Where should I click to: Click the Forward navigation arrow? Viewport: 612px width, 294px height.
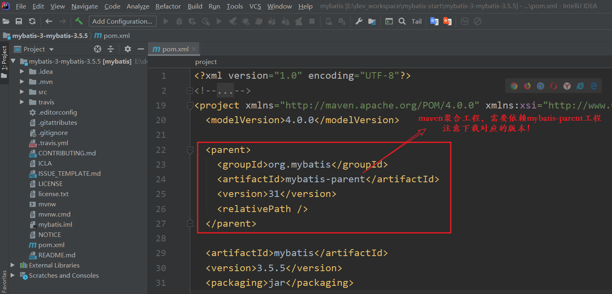point(62,21)
